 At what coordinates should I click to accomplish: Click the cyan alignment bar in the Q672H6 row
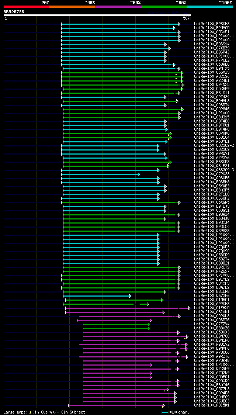97,296
